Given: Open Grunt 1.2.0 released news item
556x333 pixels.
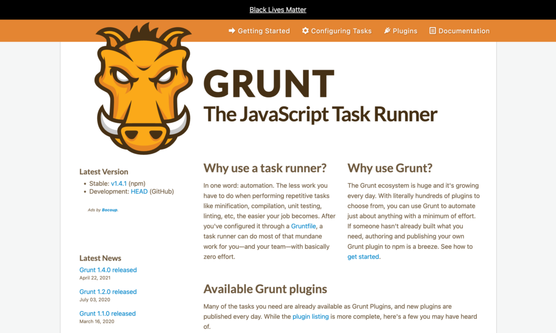Looking at the screenshot, I should 108,292.
